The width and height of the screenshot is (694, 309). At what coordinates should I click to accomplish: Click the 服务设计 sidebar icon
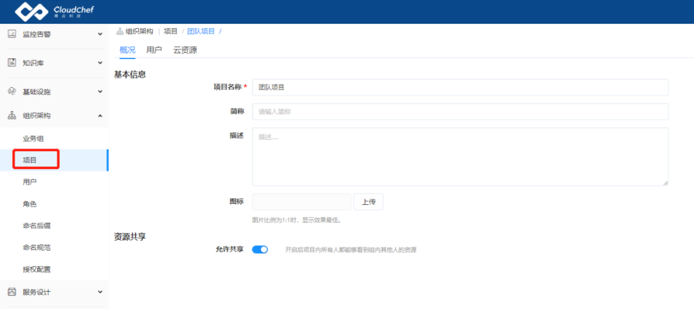pos(12,292)
